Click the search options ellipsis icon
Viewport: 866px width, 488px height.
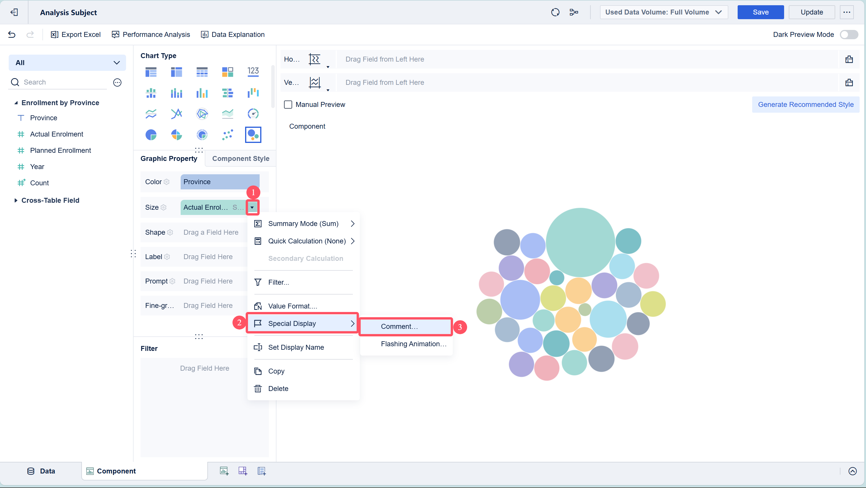point(117,82)
